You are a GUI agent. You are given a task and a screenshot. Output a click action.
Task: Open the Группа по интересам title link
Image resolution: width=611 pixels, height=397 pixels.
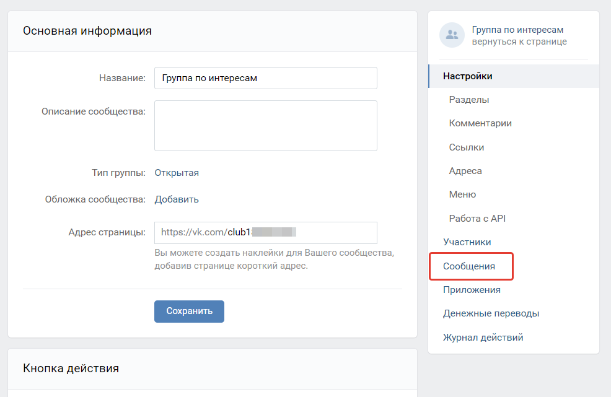point(517,30)
